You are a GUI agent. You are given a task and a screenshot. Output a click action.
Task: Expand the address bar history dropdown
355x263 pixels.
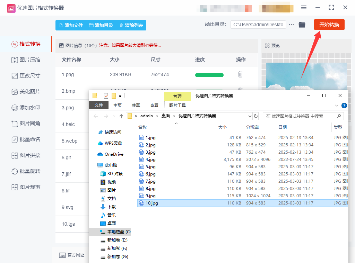[250, 116]
